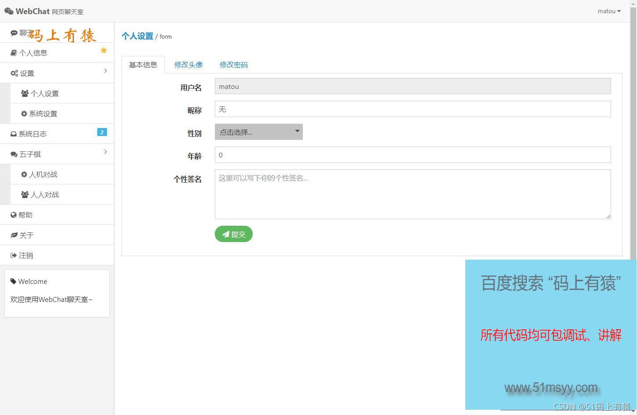This screenshot has width=637, height=415.
Task: Click the 年龄 field label
Action: coord(195,156)
